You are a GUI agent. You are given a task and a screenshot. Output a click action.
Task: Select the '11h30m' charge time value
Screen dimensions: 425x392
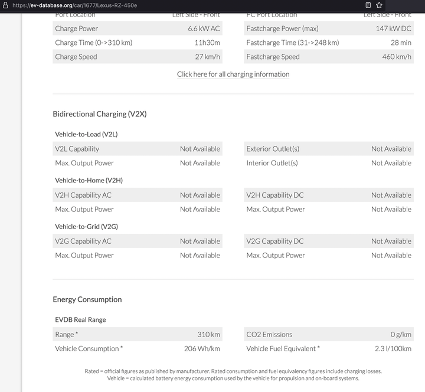(207, 43)
